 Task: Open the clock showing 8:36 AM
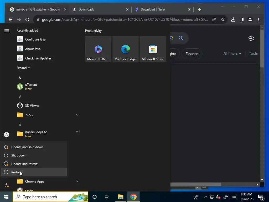[246, 197]
